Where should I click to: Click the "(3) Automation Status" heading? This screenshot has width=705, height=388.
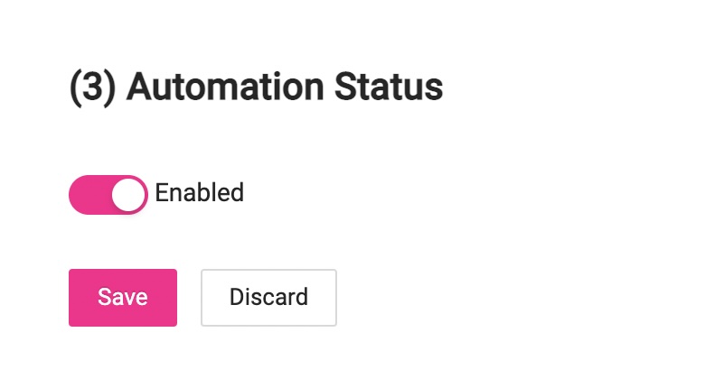pos(256,88)
